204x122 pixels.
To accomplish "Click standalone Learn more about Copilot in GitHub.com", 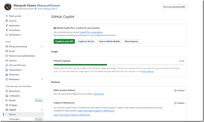I will [x=72, y=115].
